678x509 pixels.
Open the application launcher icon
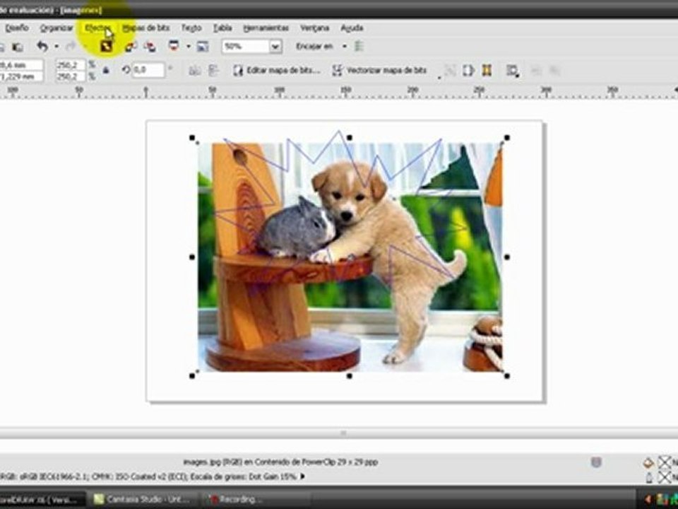tap(174, 45)
